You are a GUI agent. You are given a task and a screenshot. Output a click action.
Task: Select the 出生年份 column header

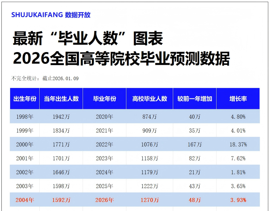[x=25, y=99]
